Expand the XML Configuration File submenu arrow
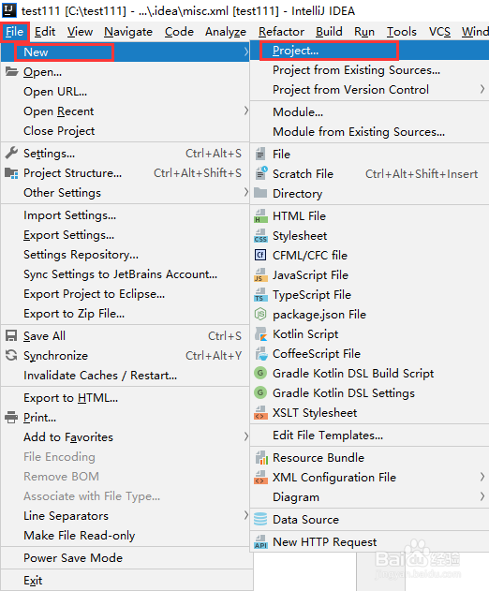Image resolution: width=489 pixels, height=591 pixels. (x=482, y=477)
